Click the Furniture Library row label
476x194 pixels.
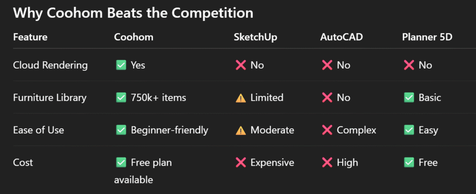pyautogui.click(x=50, y=98)
